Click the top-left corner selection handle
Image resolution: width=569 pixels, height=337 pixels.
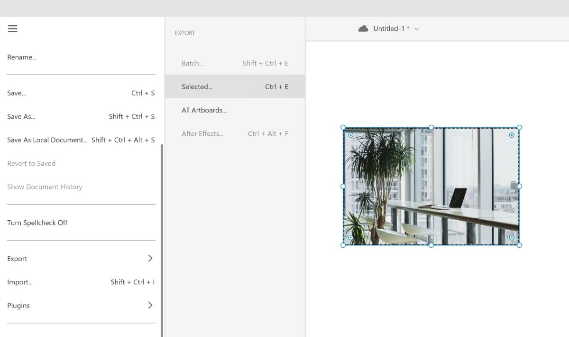(343, 127)
